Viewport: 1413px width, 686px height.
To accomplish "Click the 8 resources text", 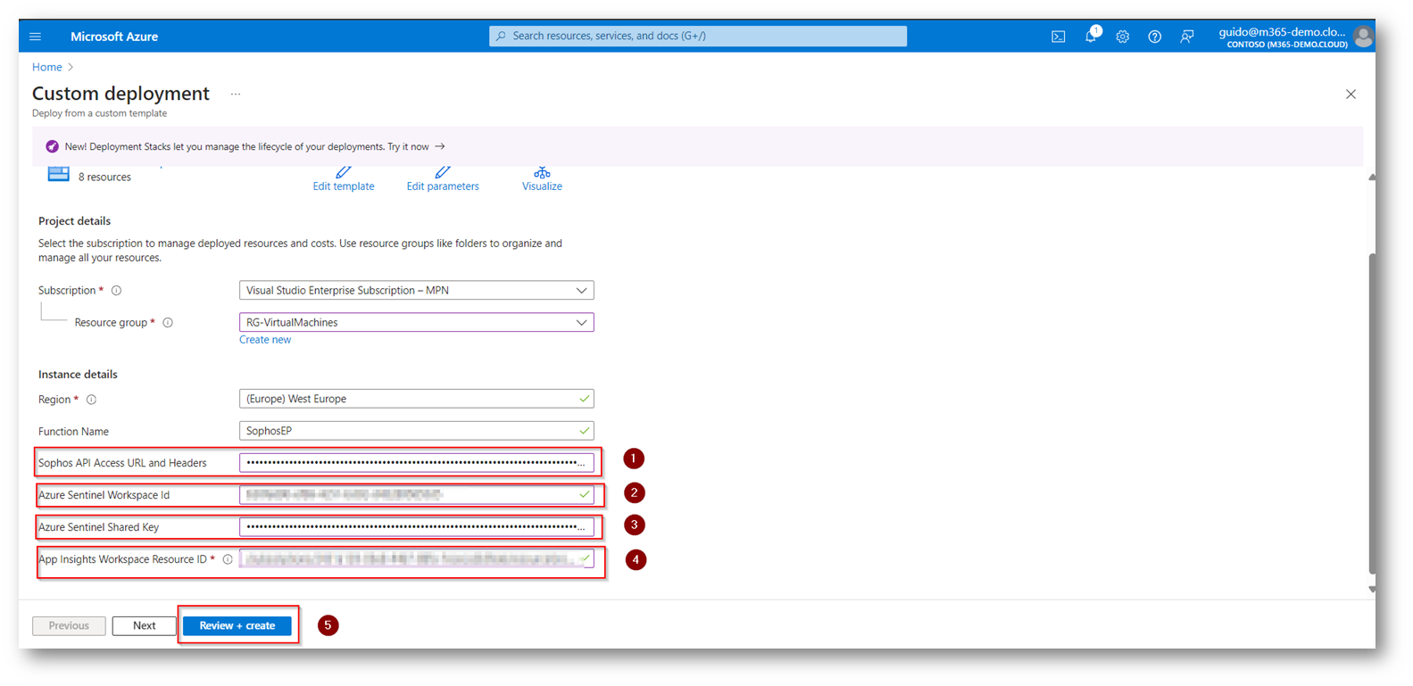I will coord(104,178).
